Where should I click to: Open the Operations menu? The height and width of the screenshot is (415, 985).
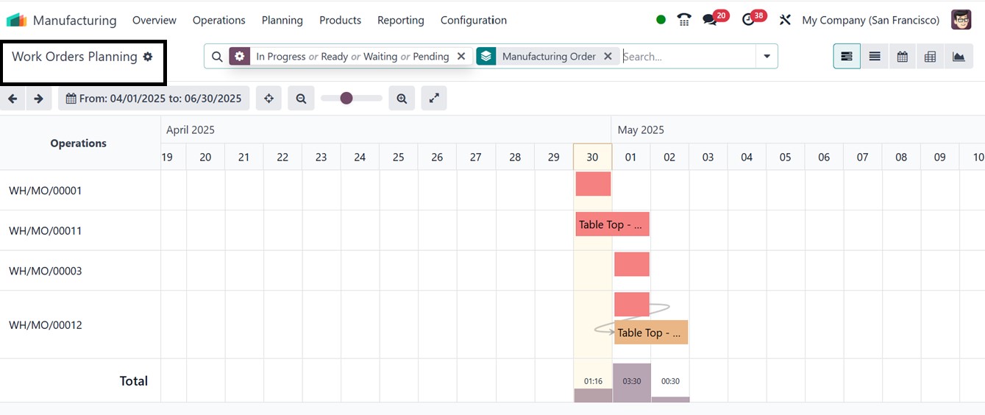pos(218,20)
